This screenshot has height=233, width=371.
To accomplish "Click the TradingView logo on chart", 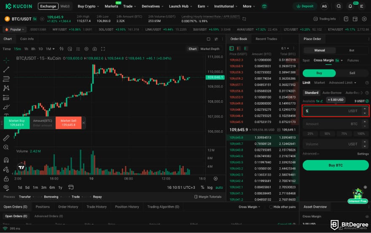I will (22, 167).
